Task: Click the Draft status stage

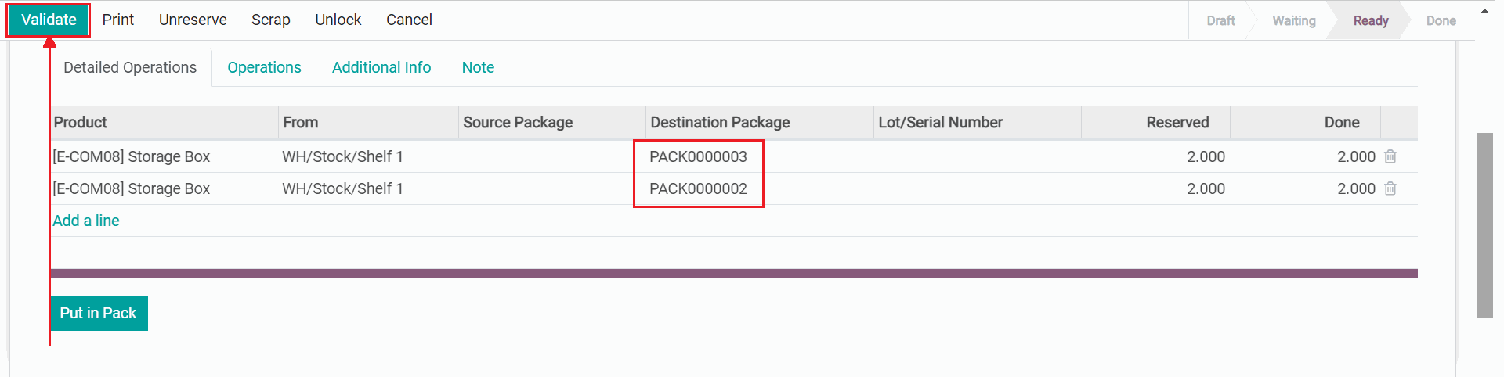Action: pyautogui.click(x=1220, y=21)
